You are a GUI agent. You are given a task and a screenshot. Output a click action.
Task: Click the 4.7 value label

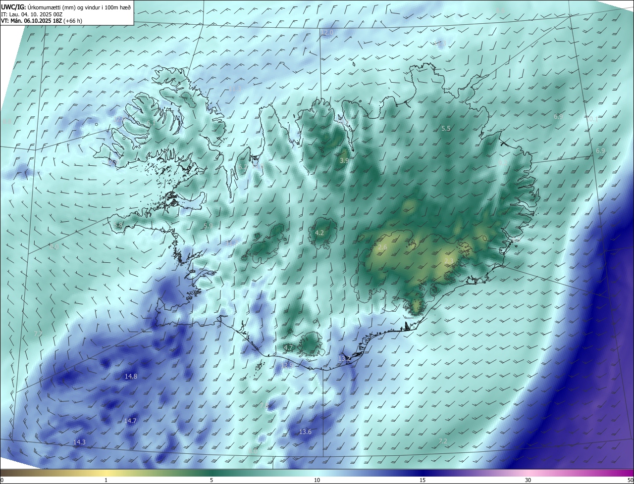tap(288, 348)
